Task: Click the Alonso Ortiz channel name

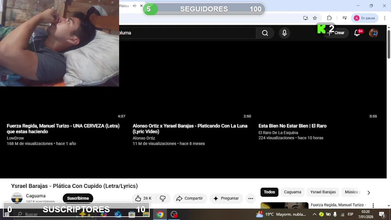Action: [x=144, y=138]
